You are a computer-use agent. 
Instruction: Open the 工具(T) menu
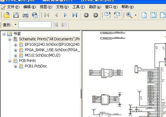coord(79,7)
